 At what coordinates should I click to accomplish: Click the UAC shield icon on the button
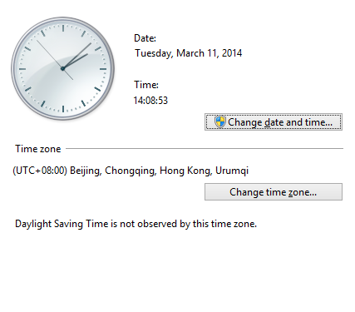219,122
